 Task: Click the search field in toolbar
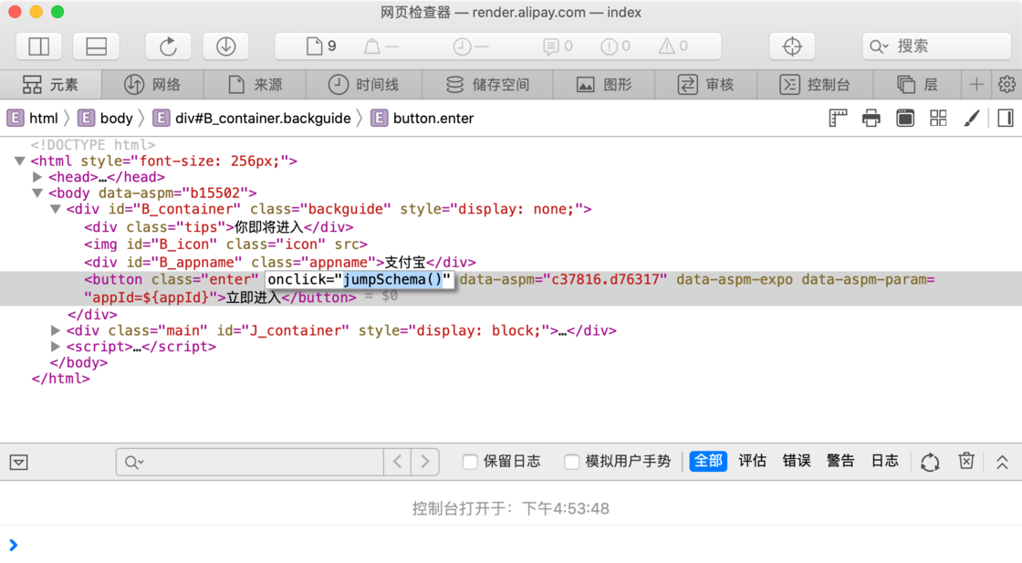tap(936, 47)
